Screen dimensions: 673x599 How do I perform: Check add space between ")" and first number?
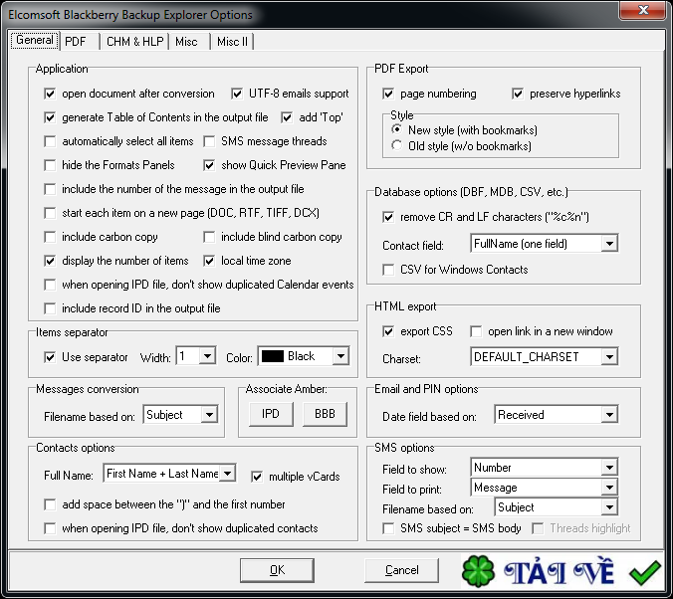[x=50, y=504]
